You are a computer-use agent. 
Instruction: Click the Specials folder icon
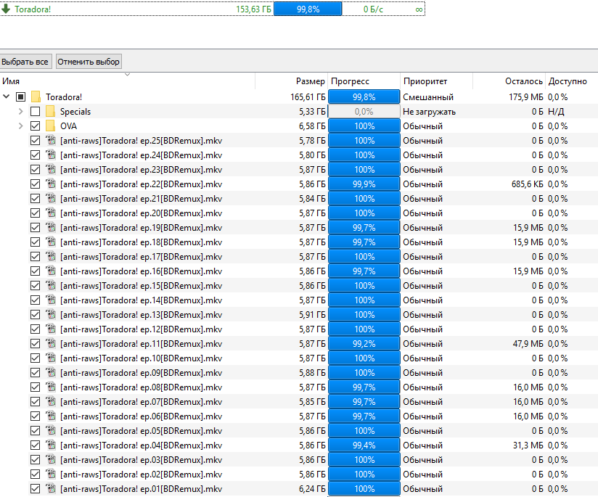pos(50,112)
